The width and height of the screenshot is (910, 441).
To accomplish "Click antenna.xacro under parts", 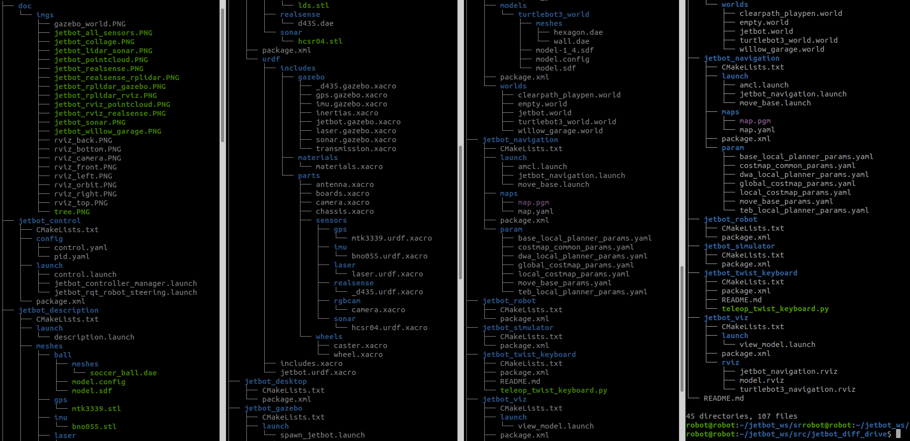I will [x=345, y=184].
